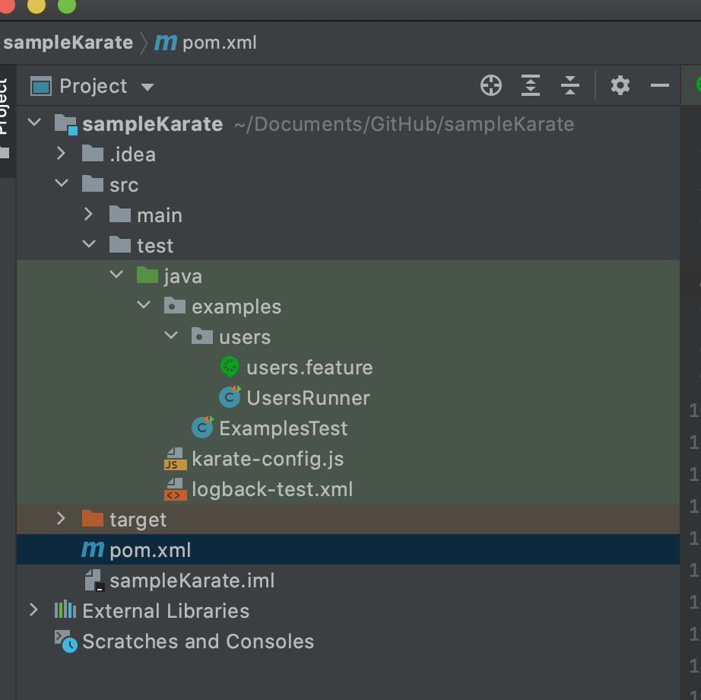Select sampleKarate.iml file
This screenshot has height=700, width=701.
point(192,580)
